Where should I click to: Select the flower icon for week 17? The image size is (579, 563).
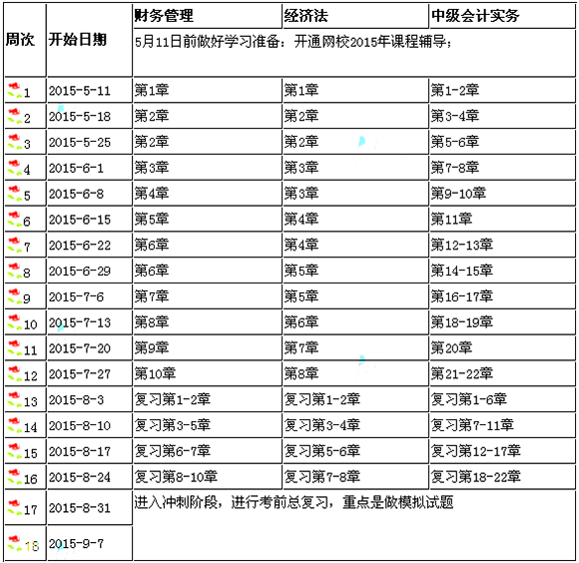14,507
